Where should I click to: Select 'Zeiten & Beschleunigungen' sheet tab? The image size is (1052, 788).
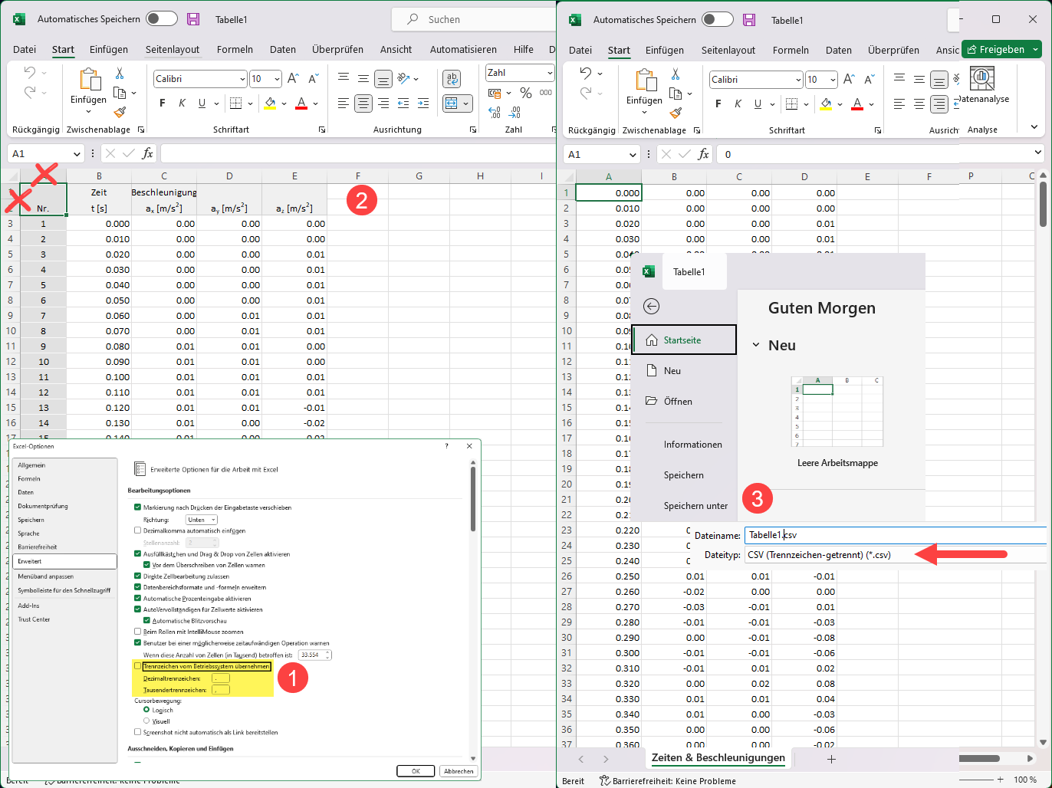pos(718,757)
